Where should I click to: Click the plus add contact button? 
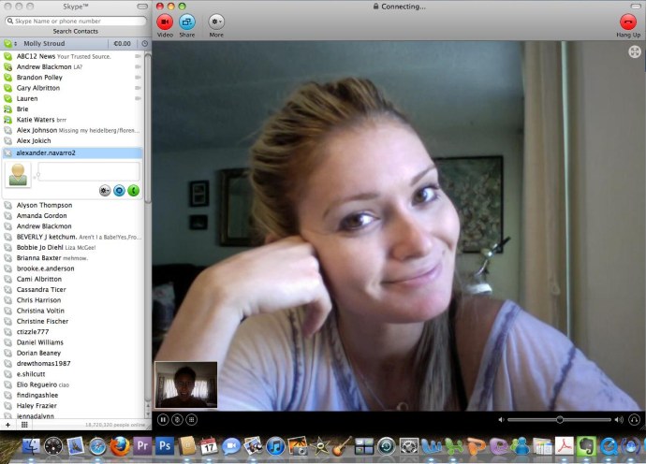(7, 425)
